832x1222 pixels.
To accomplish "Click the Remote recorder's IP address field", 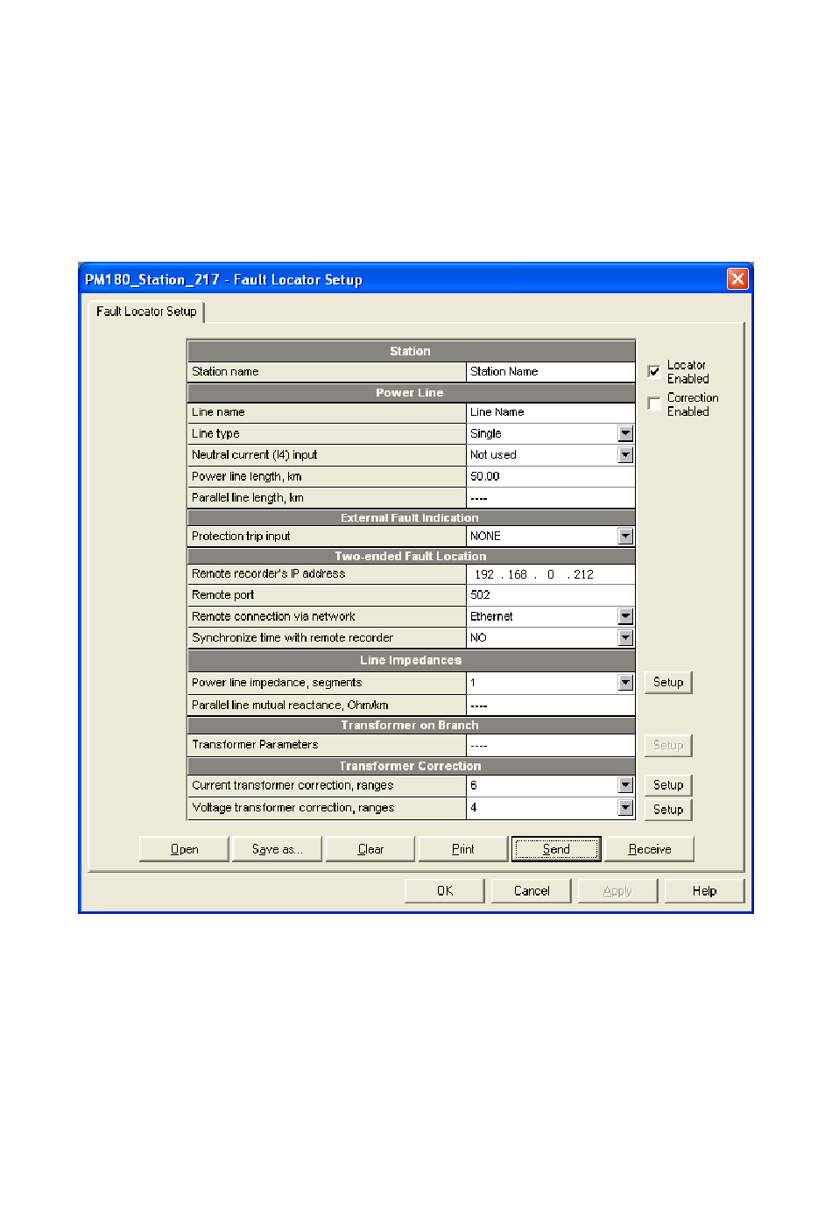I will point(550,574).
